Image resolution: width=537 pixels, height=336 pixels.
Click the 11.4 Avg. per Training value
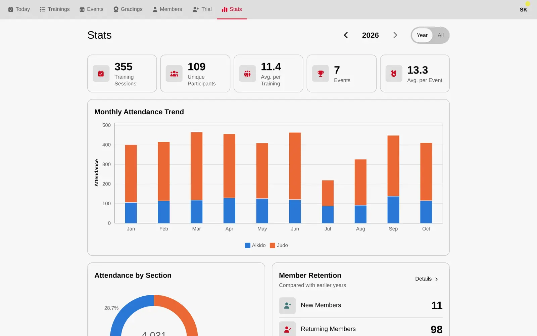[271, 67]
